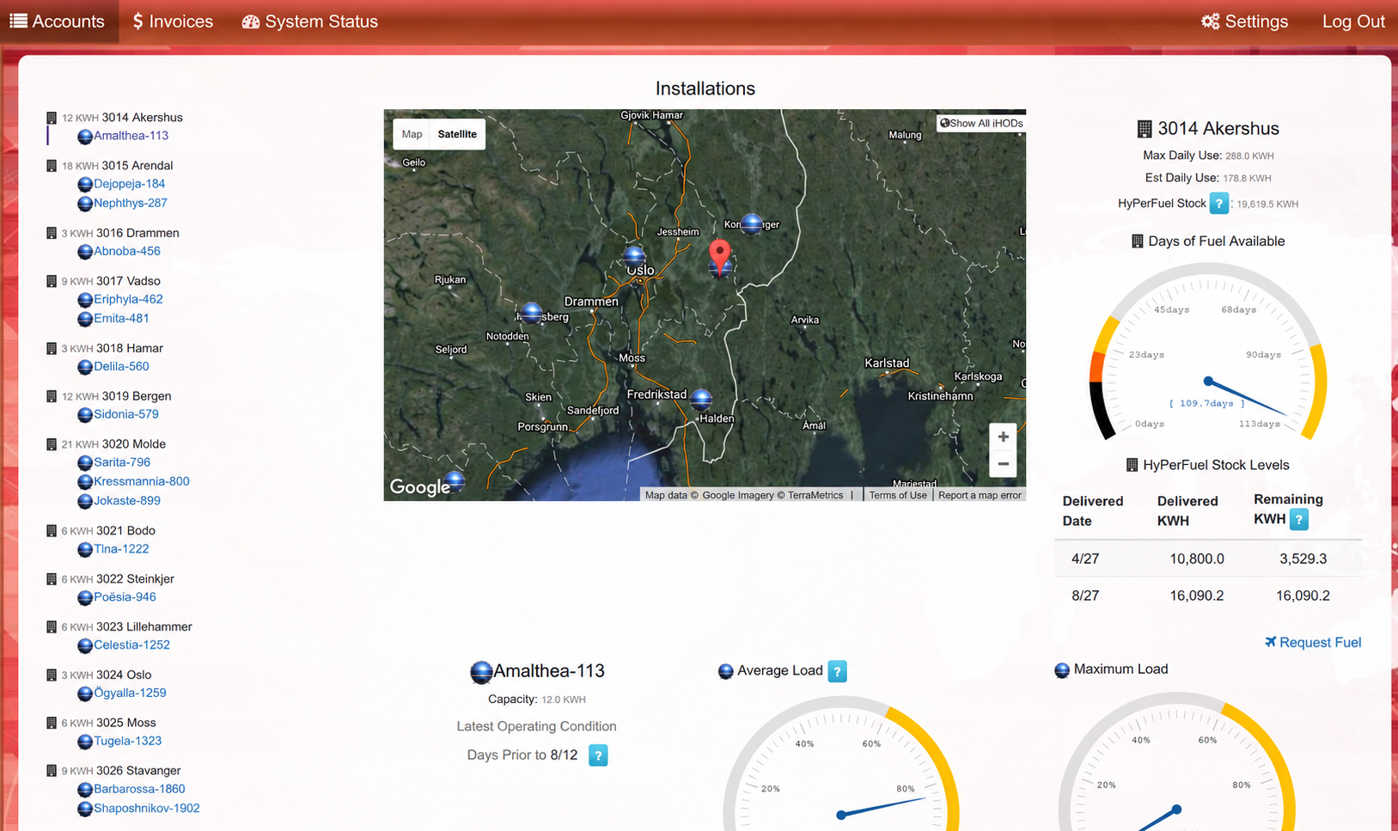The height and width of the screenshot is (831, 1398).
Task: Select Sidonia-579 unit
Action: [x=126, y=414]
